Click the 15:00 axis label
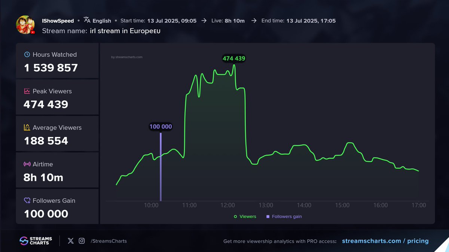Screen dimensions: 449x252 click(342, 205)
